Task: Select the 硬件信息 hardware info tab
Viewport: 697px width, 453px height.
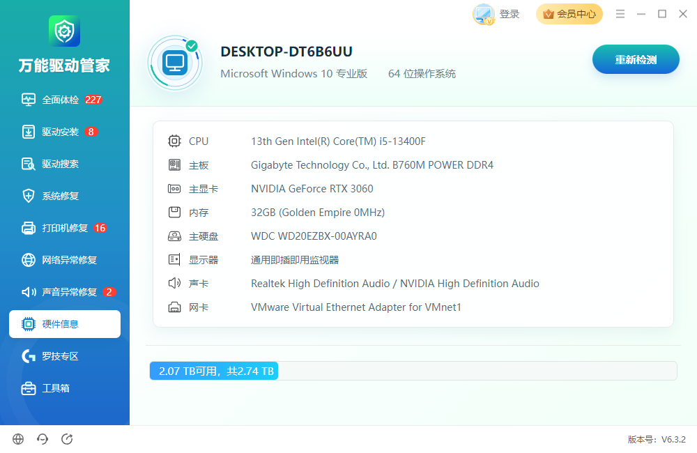Action: pyautogui.click(x=65, y=324)
